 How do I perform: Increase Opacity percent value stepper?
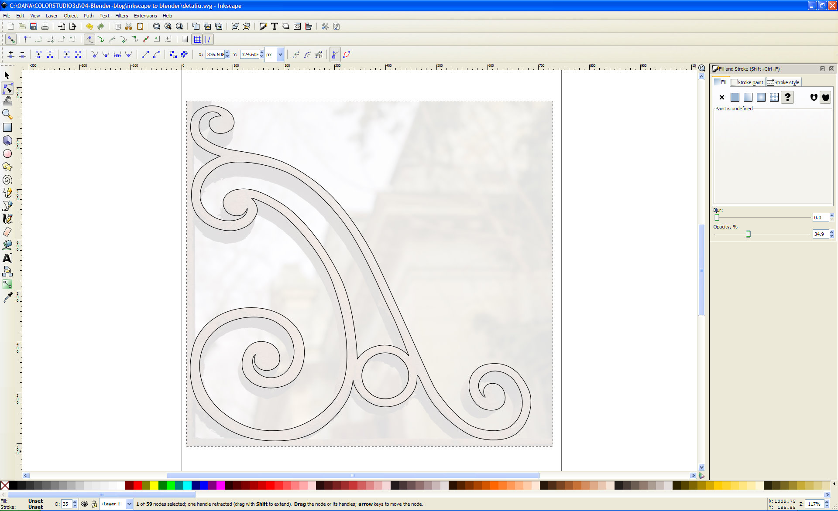point(831,232)
